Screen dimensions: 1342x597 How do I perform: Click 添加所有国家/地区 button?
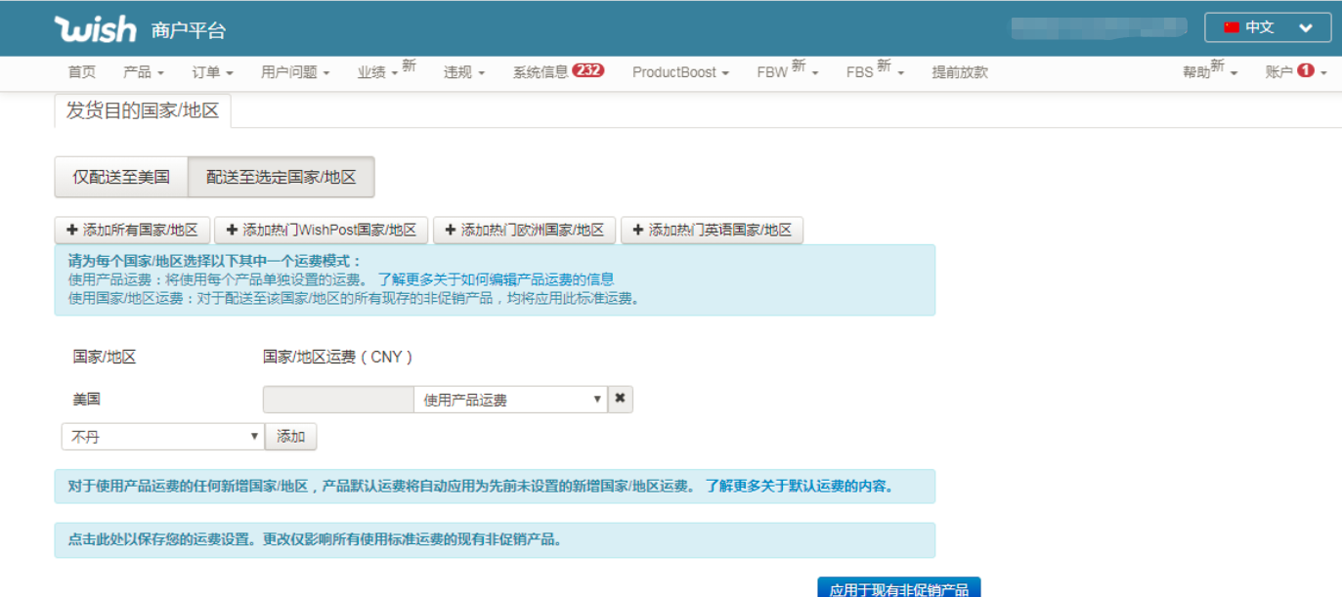(132, 230)
